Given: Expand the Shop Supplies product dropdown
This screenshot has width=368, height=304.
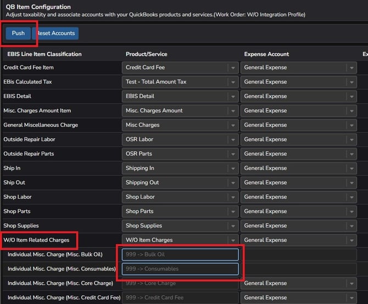Looking at the screenshot, I should coord(232,226).
